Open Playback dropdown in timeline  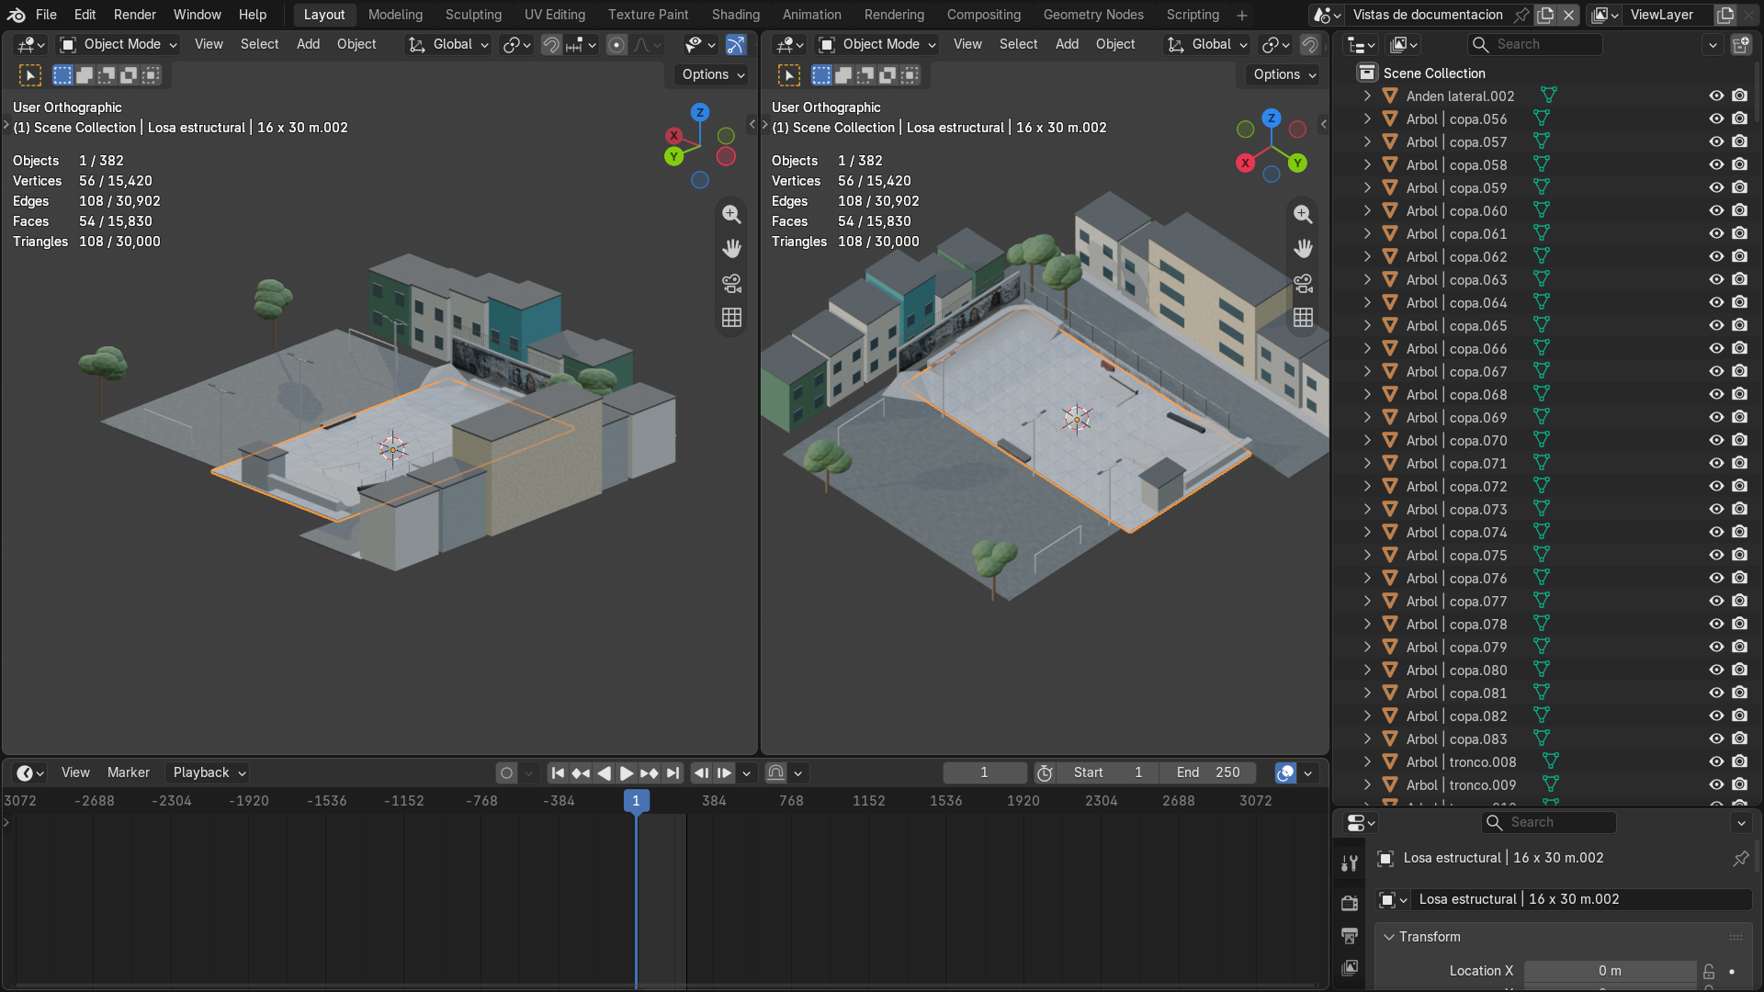pos(208,772)
